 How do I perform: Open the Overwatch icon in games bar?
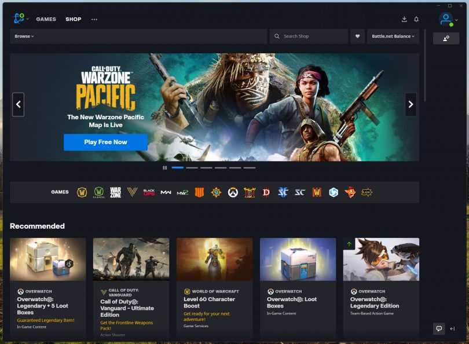(233, 192)
